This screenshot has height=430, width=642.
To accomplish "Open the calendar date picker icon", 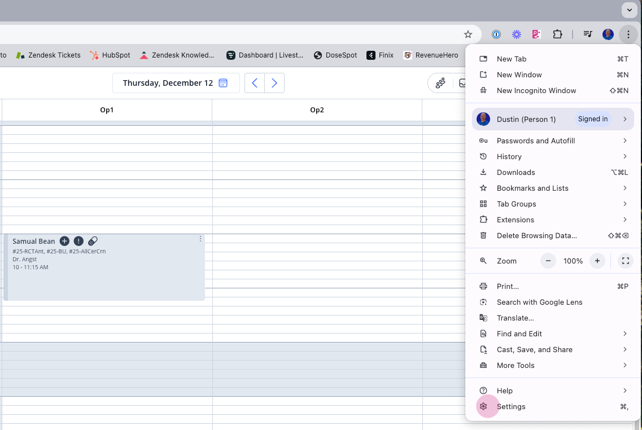I will click(223, 83).
